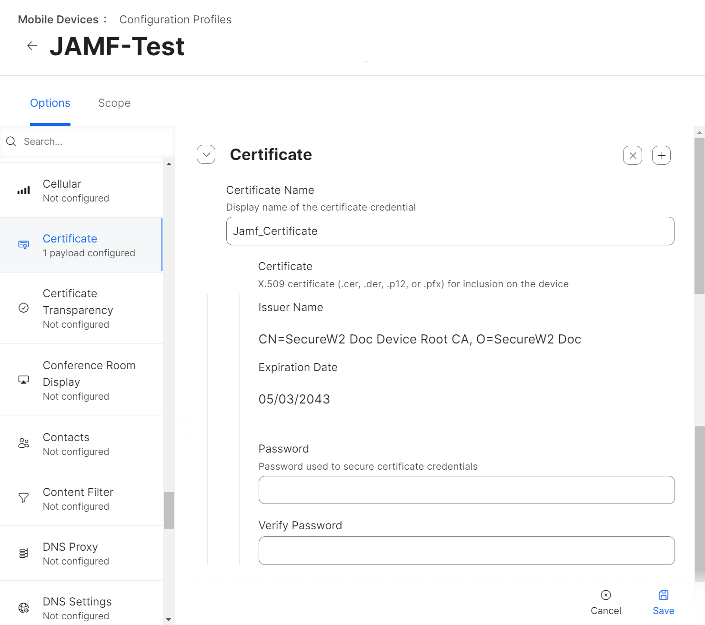Click the DNS Settings globe icon
705x625 pixels.
23,608
